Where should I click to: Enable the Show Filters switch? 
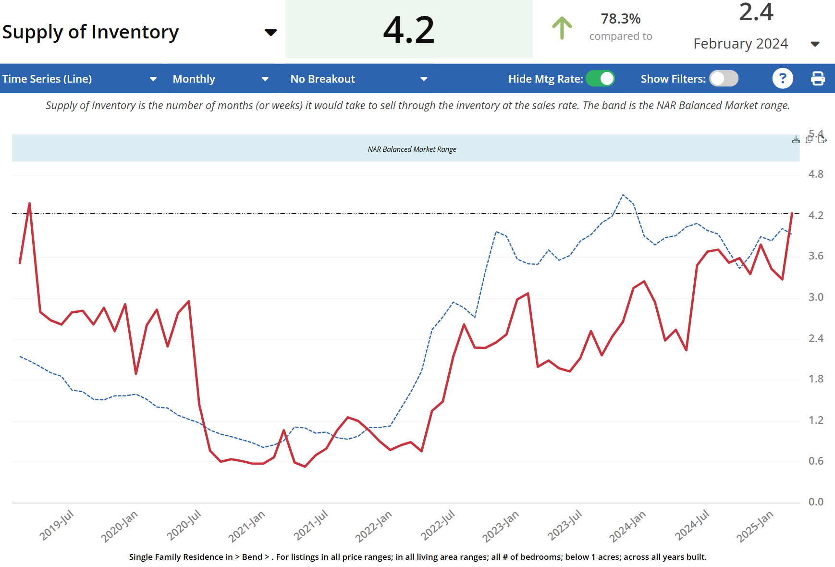click(x=724, y=78)
